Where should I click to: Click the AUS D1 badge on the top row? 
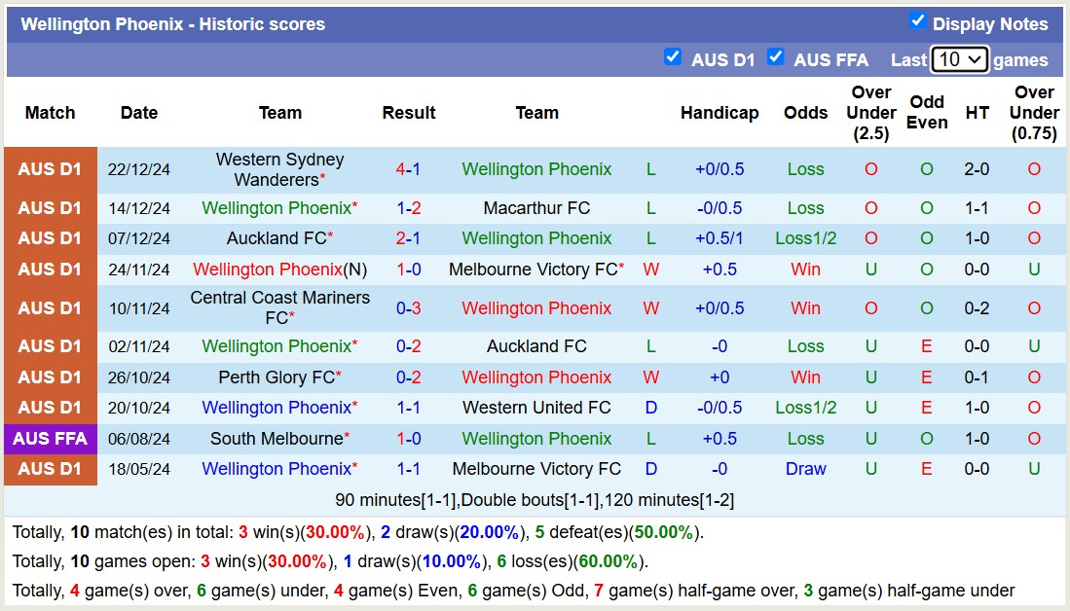pos(50,168)
